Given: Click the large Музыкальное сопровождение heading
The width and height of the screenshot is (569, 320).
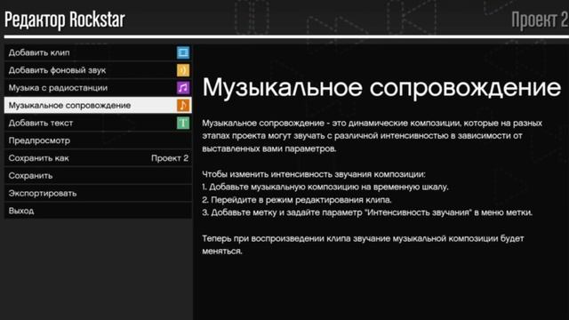Looking at the screenshot, I should pyautogui.click(x=381, y=87).
